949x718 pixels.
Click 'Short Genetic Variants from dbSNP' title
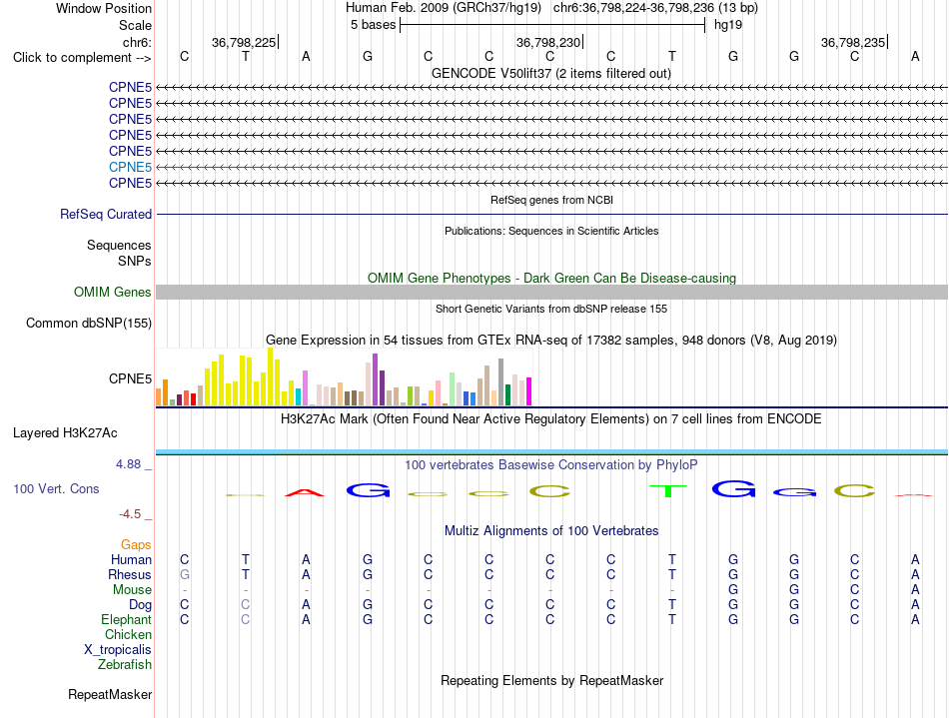pos(551,309)
